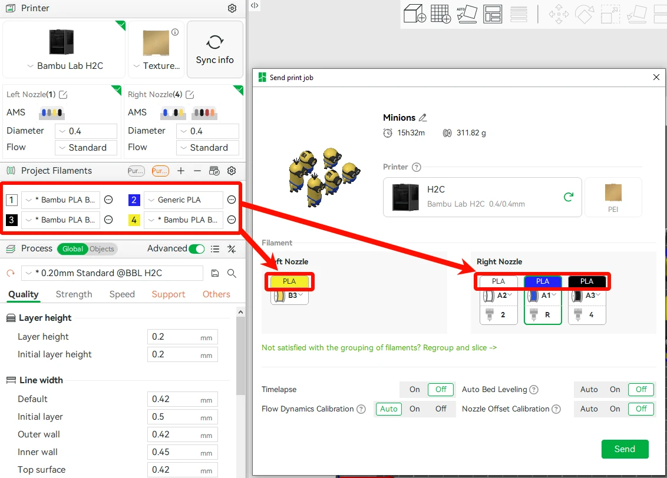
Task: Save process preset icon
Action: click(x=215, y=273)
